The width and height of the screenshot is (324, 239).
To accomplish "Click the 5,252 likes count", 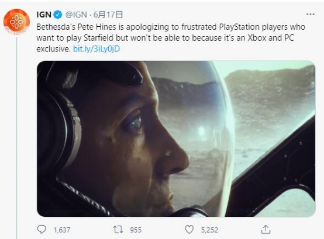I will coord(209,230).
